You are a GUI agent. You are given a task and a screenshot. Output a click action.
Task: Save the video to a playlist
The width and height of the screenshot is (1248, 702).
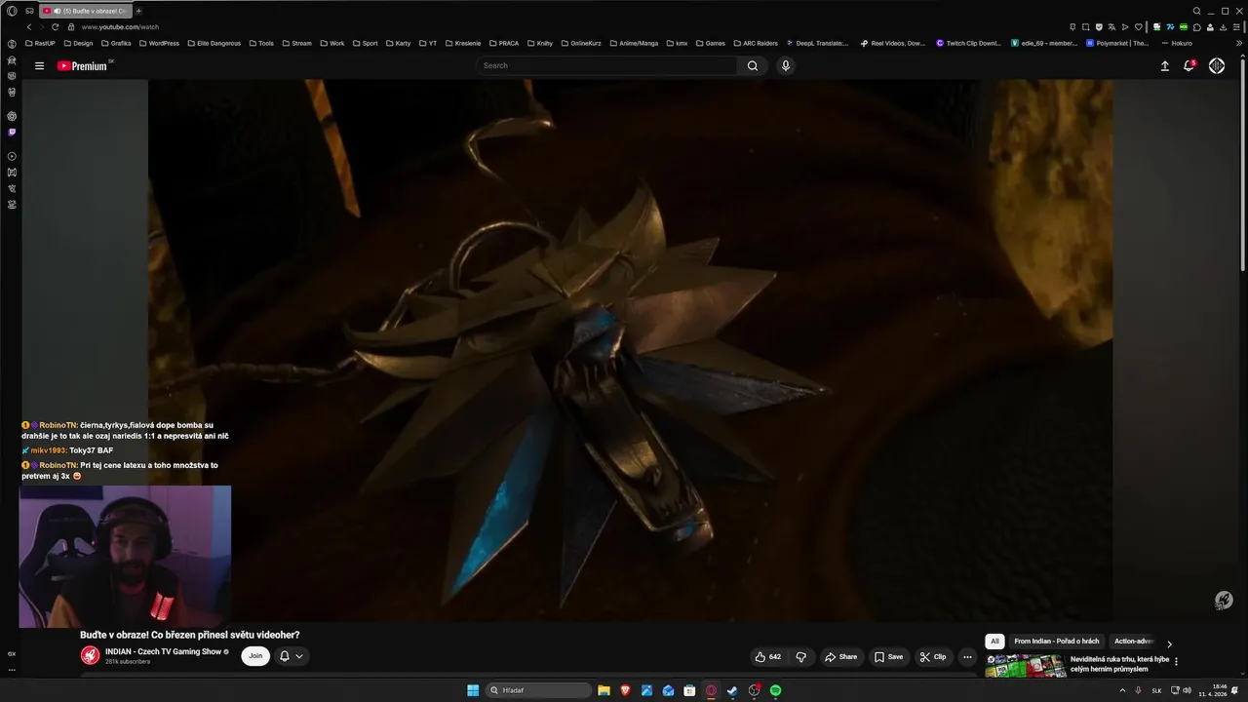888,656
